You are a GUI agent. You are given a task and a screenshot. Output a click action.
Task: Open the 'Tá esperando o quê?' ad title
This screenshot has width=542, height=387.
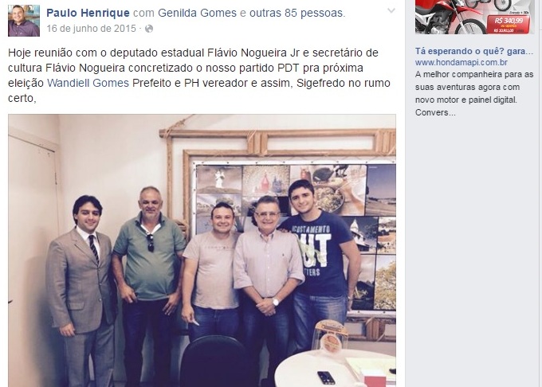coord(474,52)
